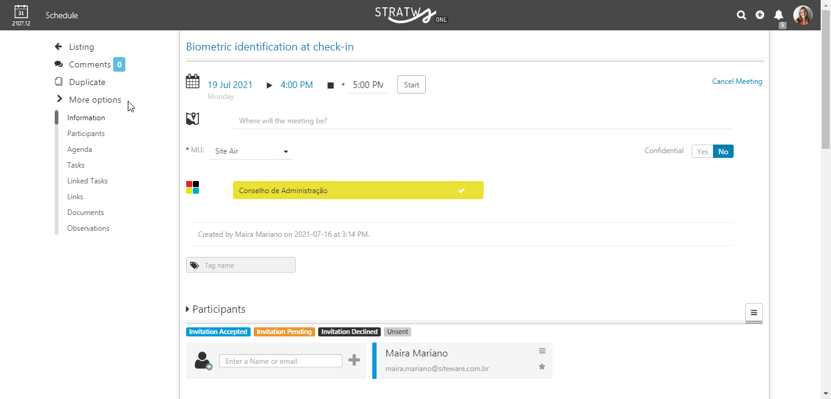
Task: Jump to Tasks section
Action: 76,165
